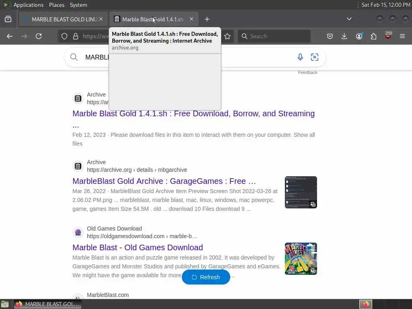This screenshot has height=309, width=412.
Task: Click the Refresh button
Action: (x=206, y=277)
